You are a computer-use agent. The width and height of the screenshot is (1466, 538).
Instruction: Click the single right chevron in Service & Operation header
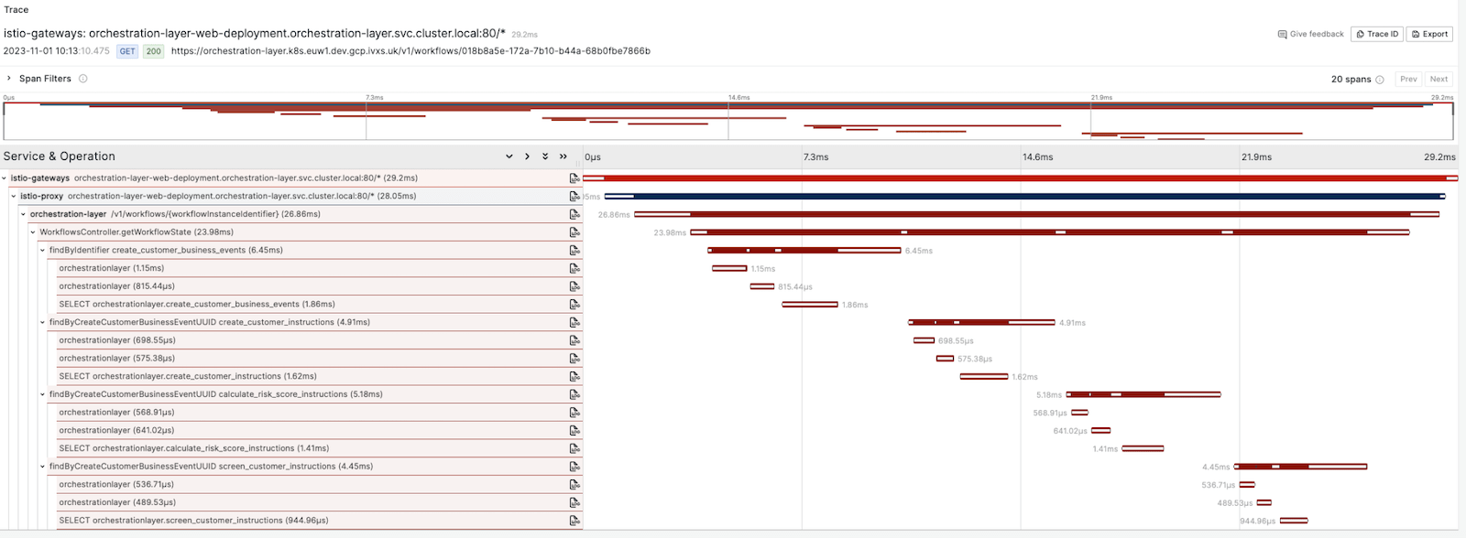tap(527, 156)
